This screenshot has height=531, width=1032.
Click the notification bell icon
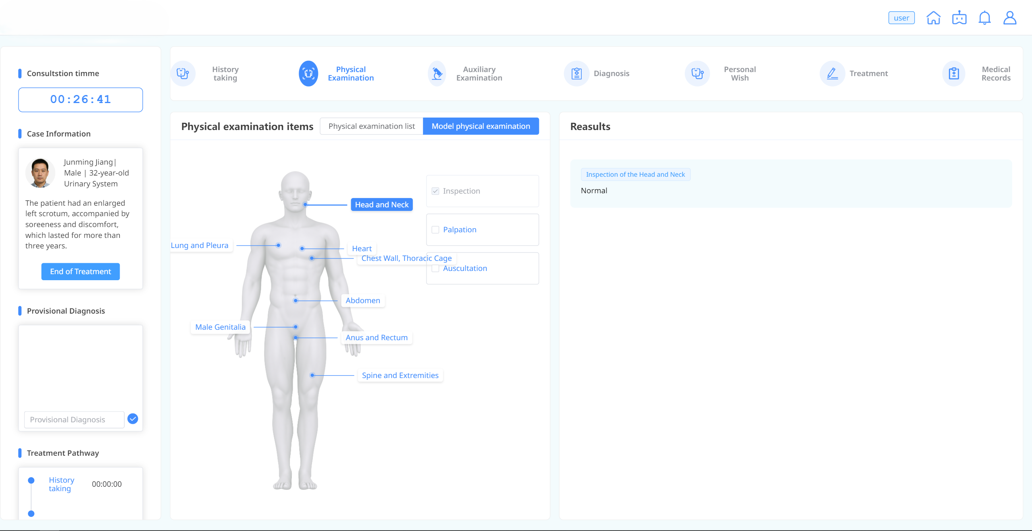tap(984, 18)
